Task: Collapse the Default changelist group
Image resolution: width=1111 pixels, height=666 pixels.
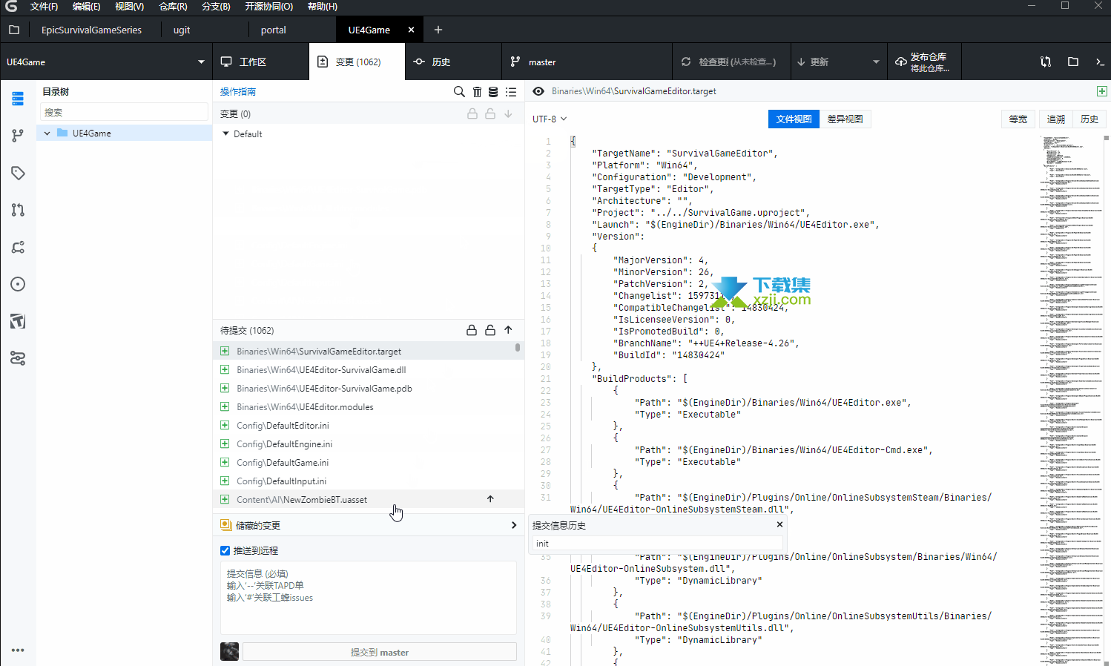Action: 226,134
